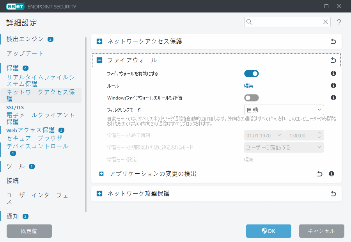This screenshot has height=242, width=351.
Task: Expand the ネットワークアクセス保護 section
Action: pyautogui.click(x=99, y=41)
